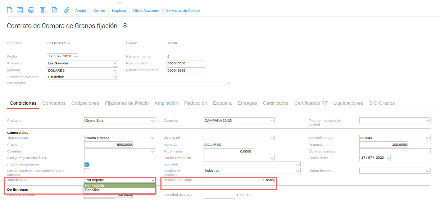Image resolution: width=441 pixels, height=200 pixels.
Task: Open the Condición pago dropdown
Action: 428,138
